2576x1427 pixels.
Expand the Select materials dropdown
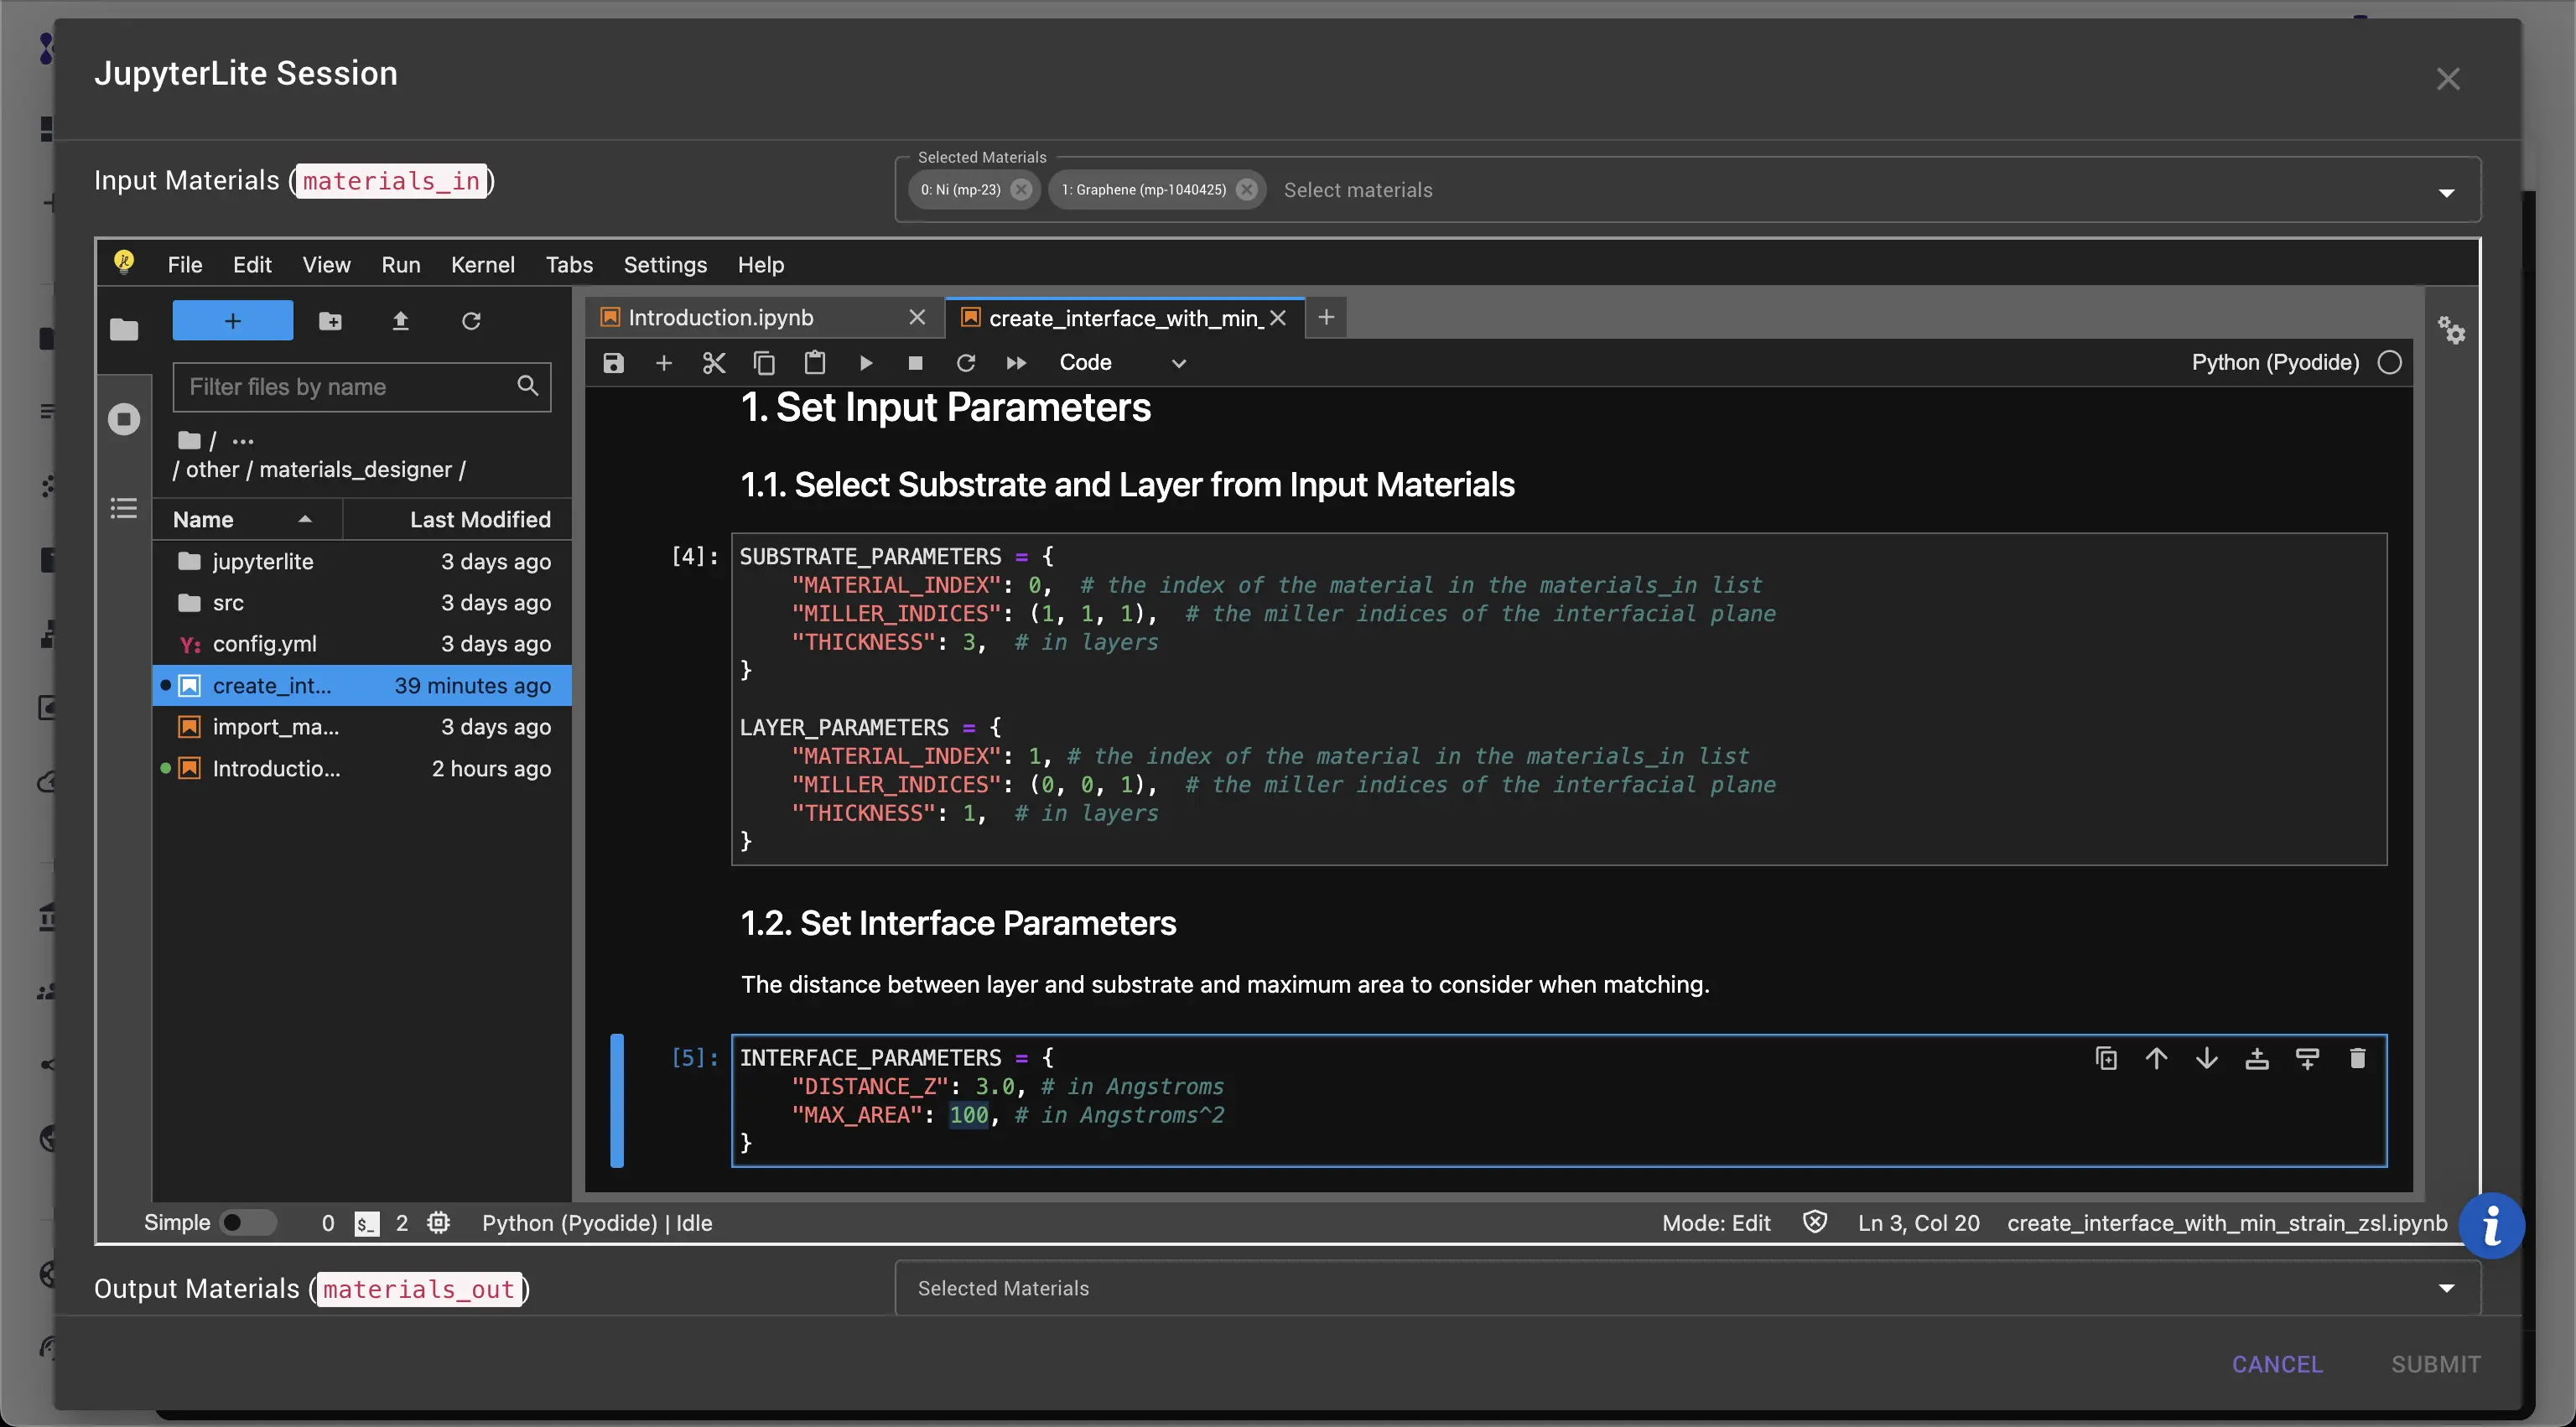(2446, 191)
